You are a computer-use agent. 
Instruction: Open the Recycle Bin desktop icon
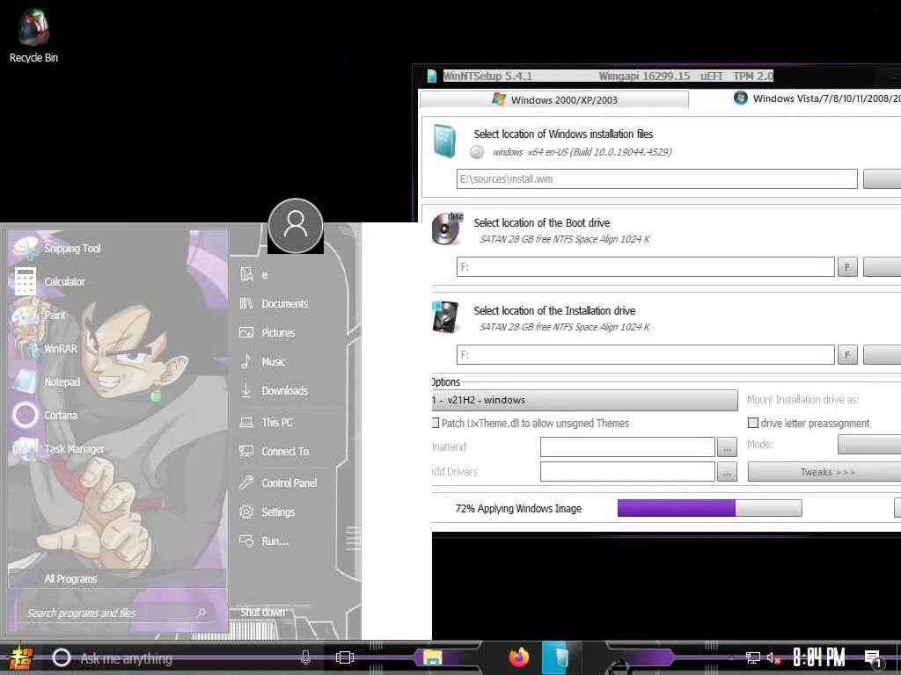[x=33, y=35]
